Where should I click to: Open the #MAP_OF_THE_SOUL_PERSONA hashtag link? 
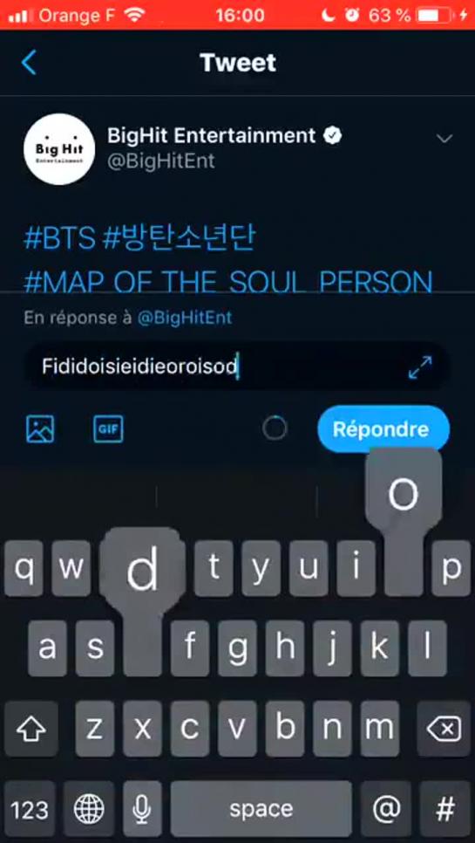pos(228,281)
